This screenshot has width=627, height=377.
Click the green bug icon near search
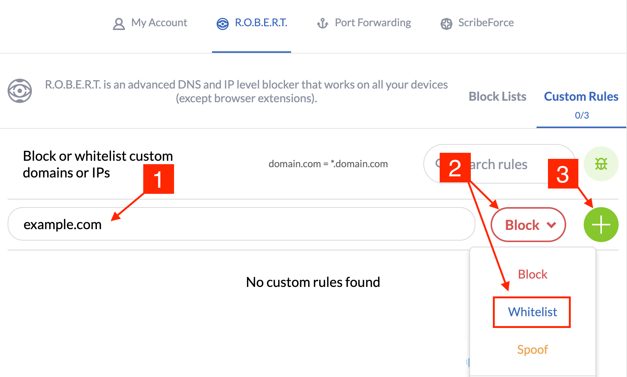tap(601, 163)
